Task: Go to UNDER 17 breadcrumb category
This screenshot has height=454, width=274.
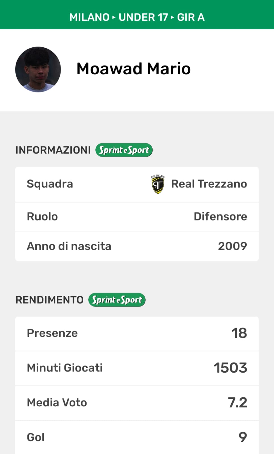Action: coord(143,17)
